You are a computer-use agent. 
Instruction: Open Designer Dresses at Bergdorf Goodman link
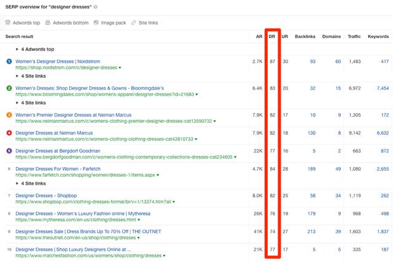coord(58,151)
